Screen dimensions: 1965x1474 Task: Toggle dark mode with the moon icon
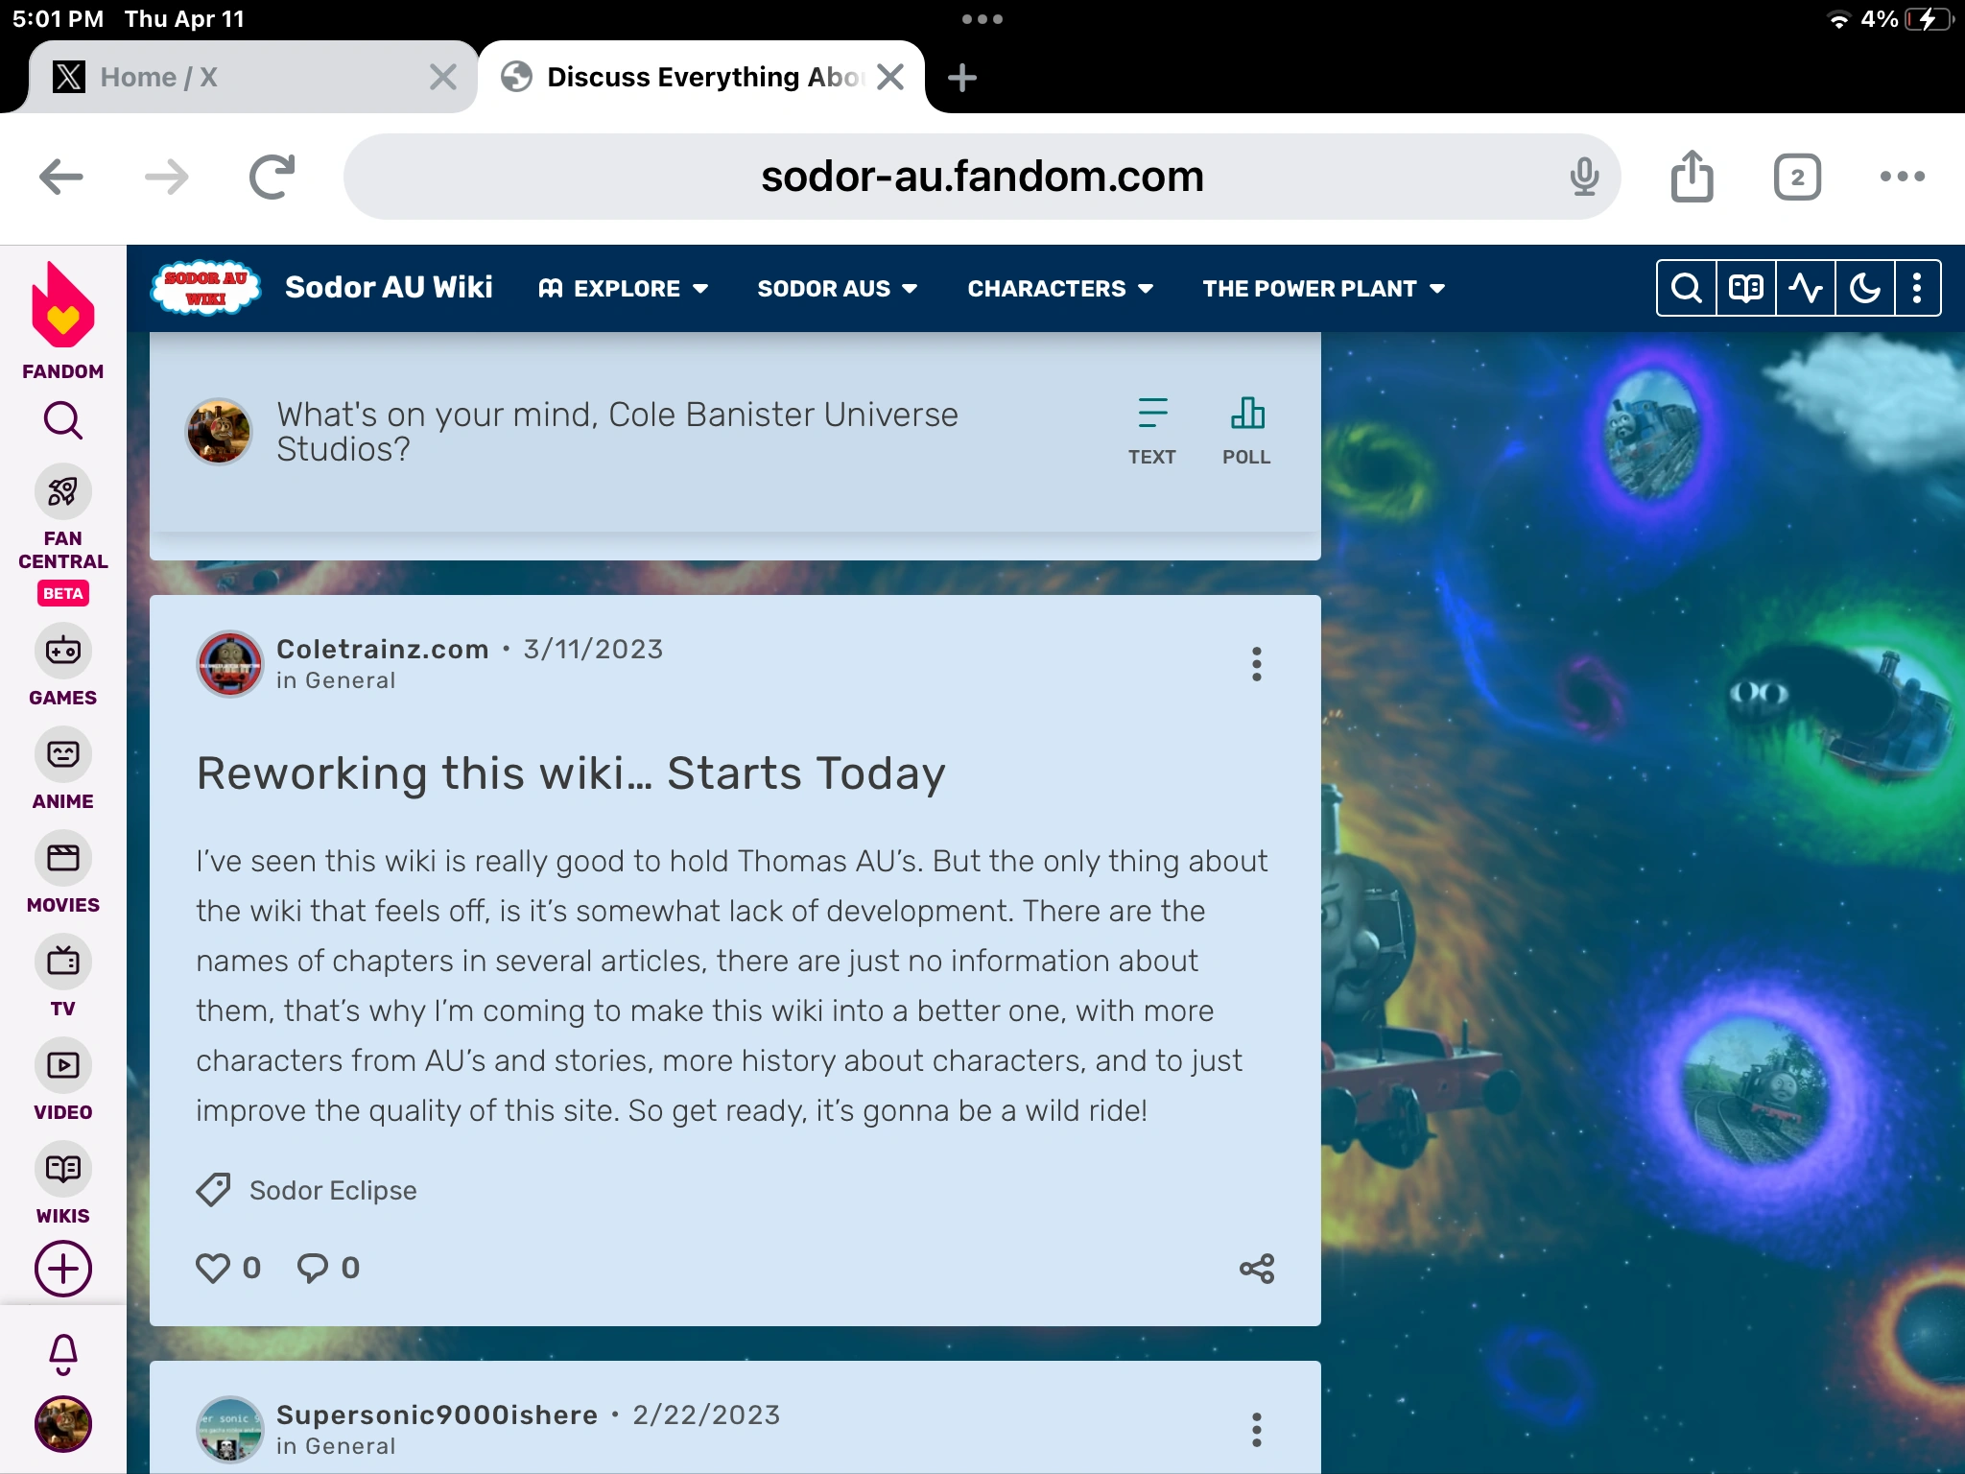pyautogui.click(x=1865, y=287)
